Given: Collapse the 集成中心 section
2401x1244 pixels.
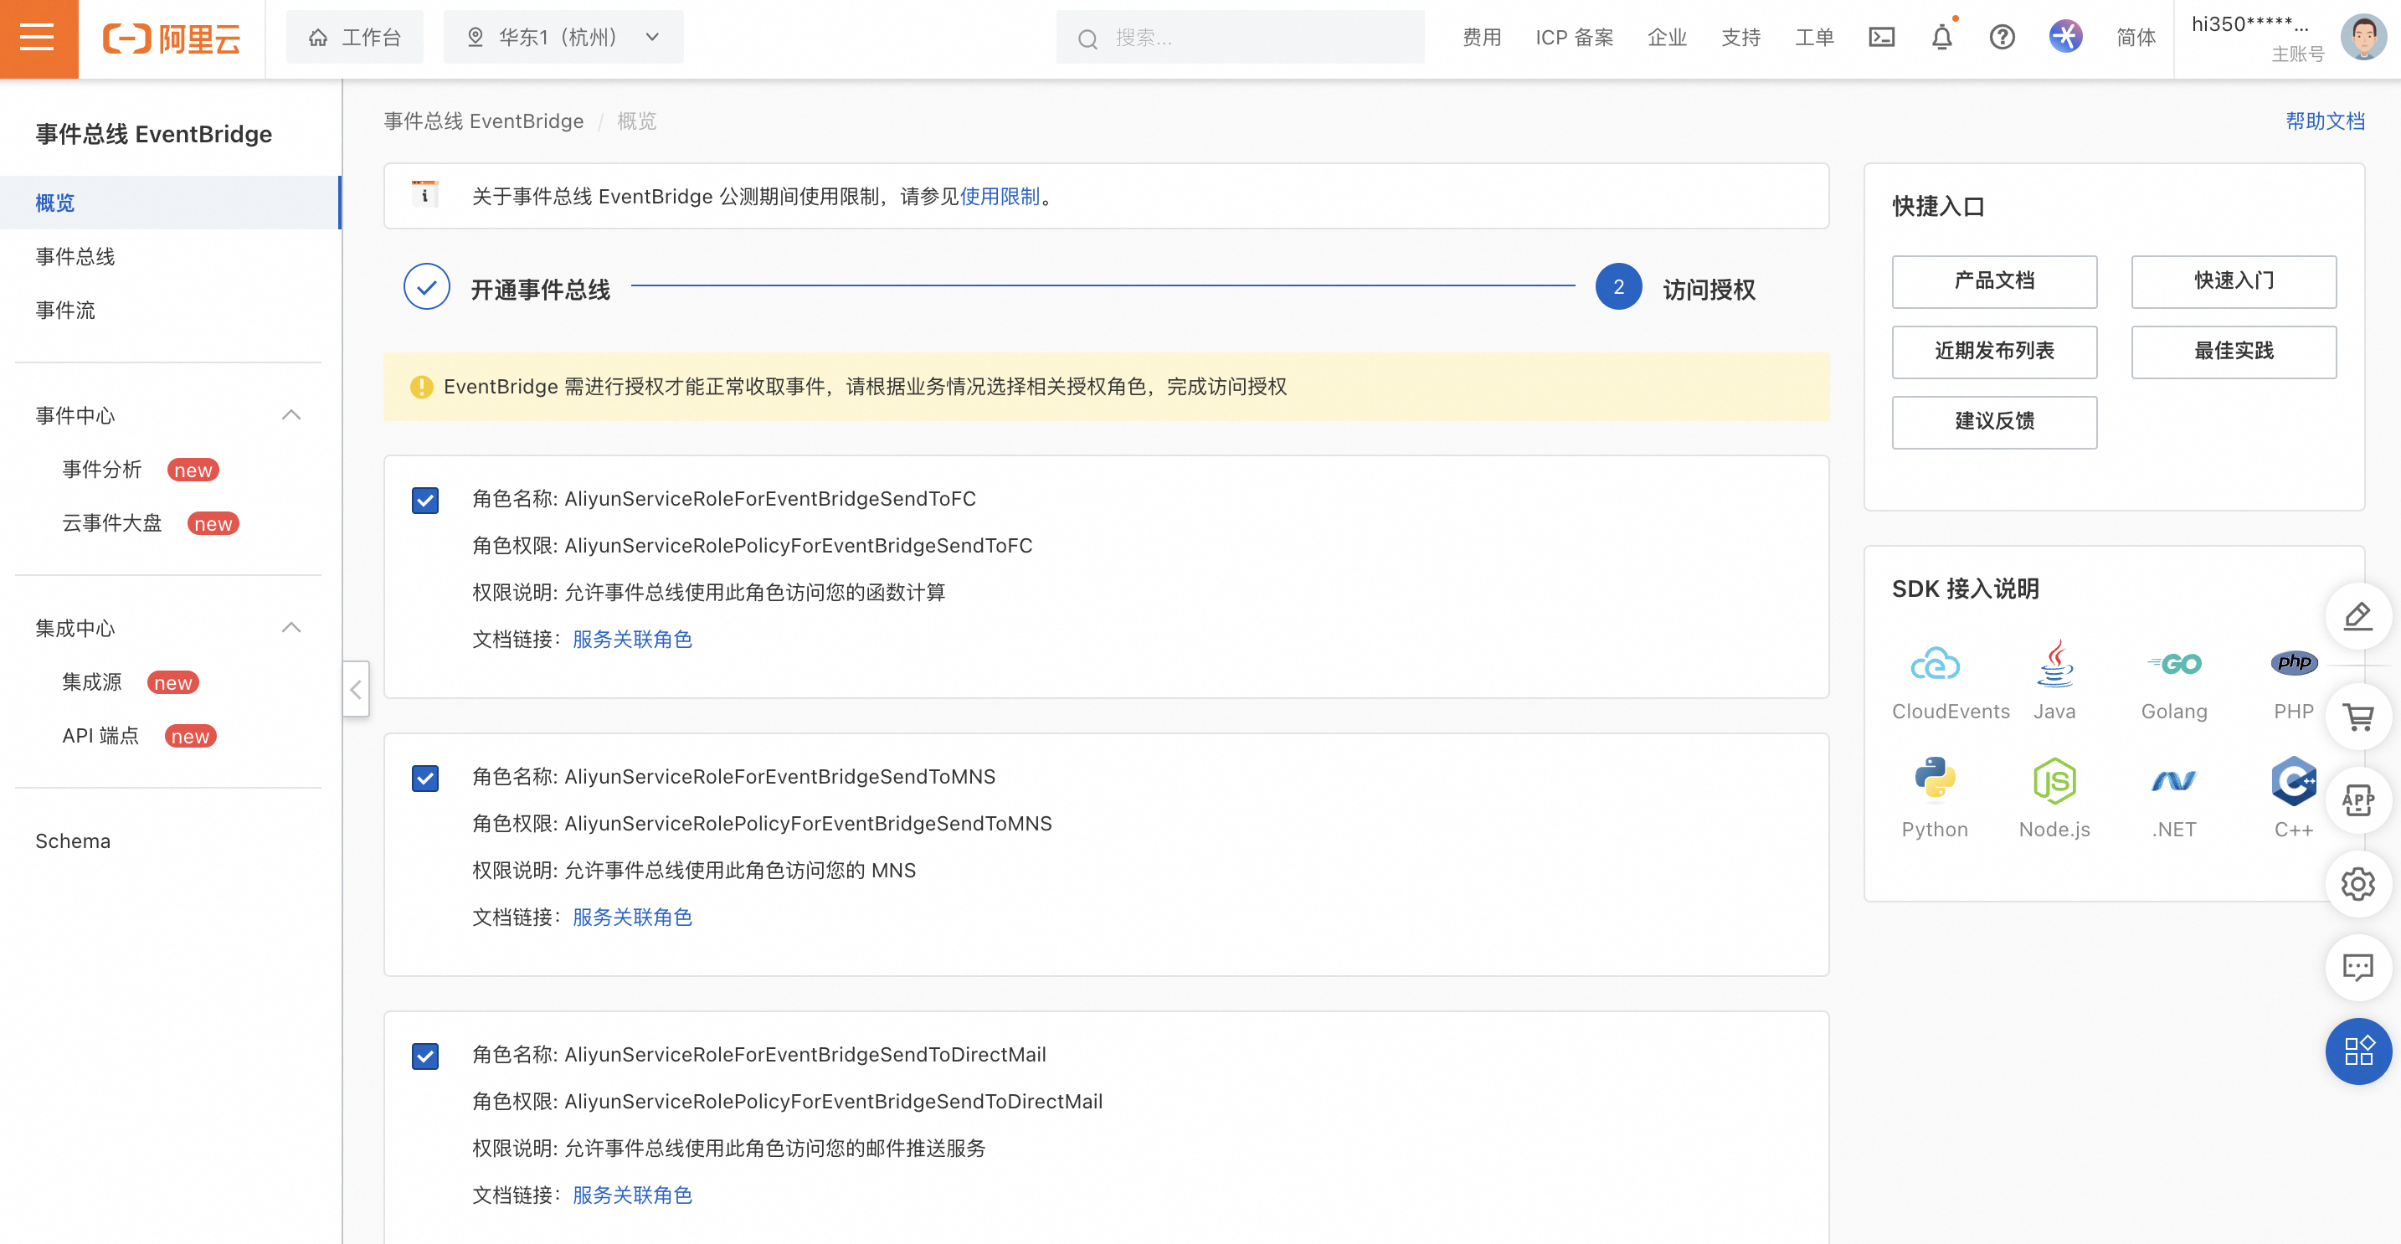Looking at the screenshot, I should pyautogui.click(x=290, y=627).
